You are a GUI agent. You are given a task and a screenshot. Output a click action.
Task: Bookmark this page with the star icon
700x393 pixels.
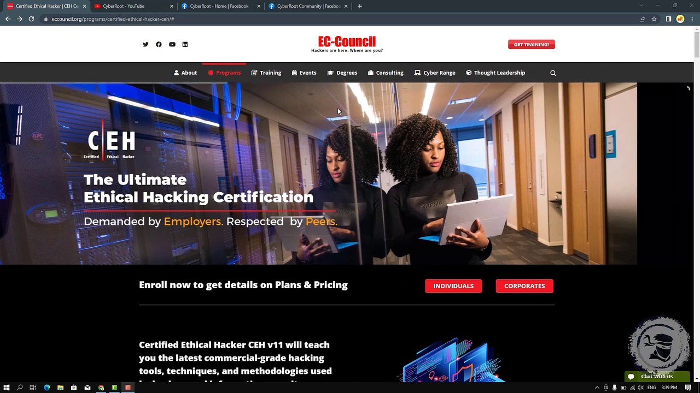click(654, 19)
